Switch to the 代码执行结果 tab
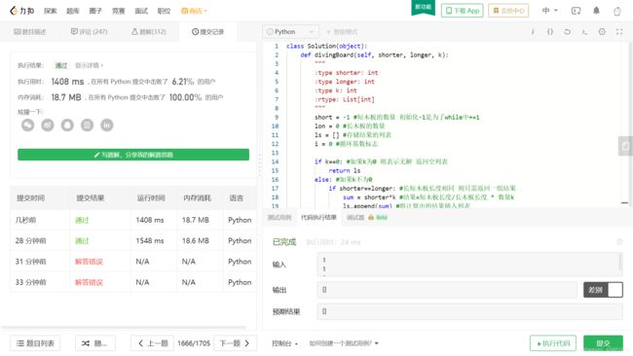 pyautogui.click(x=318, y=217)
